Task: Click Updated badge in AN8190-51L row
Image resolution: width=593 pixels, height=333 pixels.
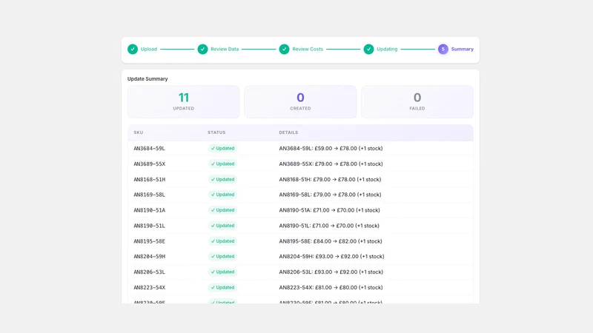Action: (222, 226)
